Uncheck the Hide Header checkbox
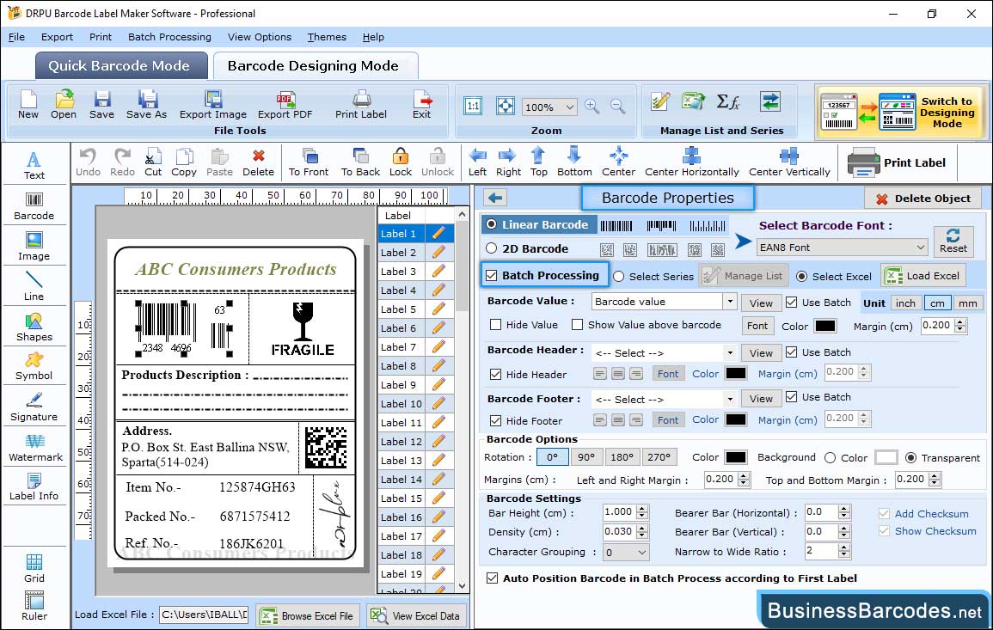Image resolution: width=993 pixels, height=630 pixels. (496, 374)
